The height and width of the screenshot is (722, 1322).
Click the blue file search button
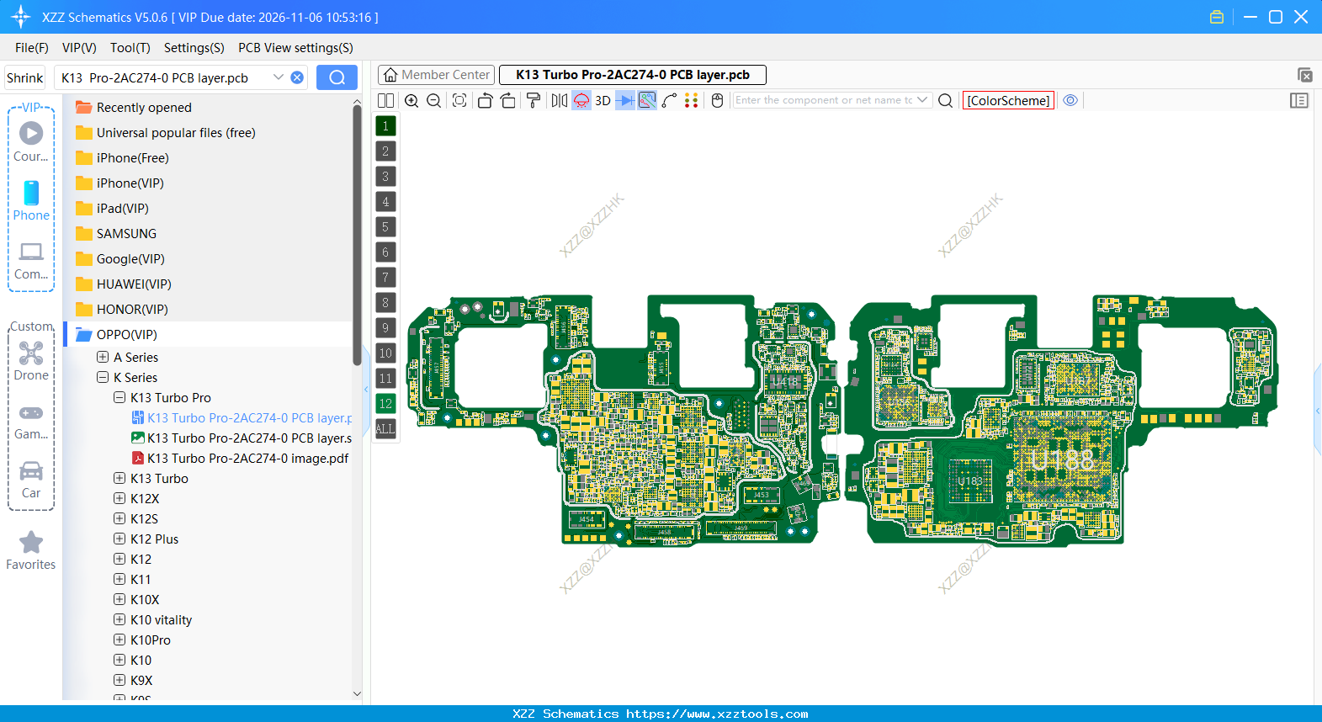coord(337,77)
